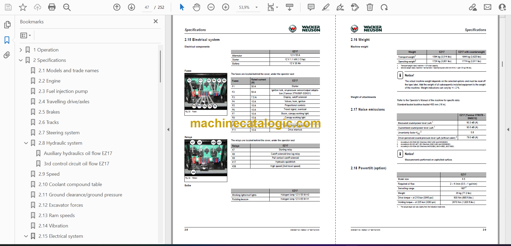Collapse the 2.15 Electrical system bookmark
Image resolution: width=511 pixels, height=246 pixels.
coord(26,236)
